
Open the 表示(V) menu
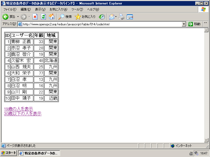pos(40,9)
